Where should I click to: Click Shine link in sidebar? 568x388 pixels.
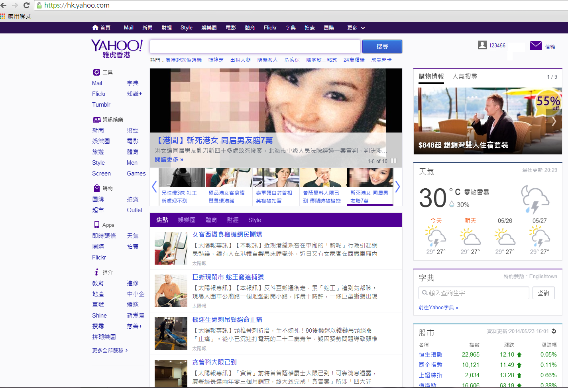(x=99, y=316)
